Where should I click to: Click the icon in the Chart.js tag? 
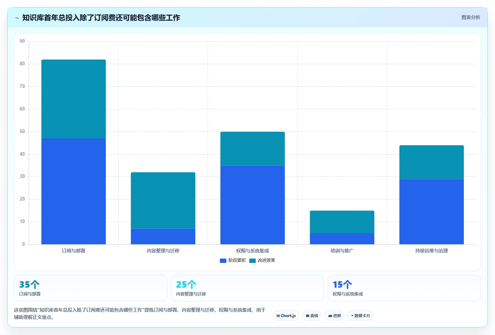[x=278, y=316]
